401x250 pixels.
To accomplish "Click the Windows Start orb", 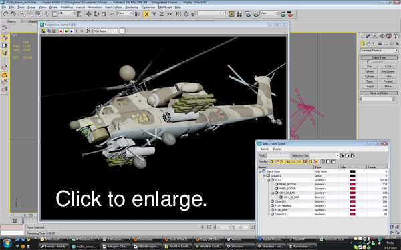I will [x=7, y=243].
